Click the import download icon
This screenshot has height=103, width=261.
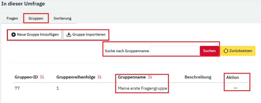point(69,35)
